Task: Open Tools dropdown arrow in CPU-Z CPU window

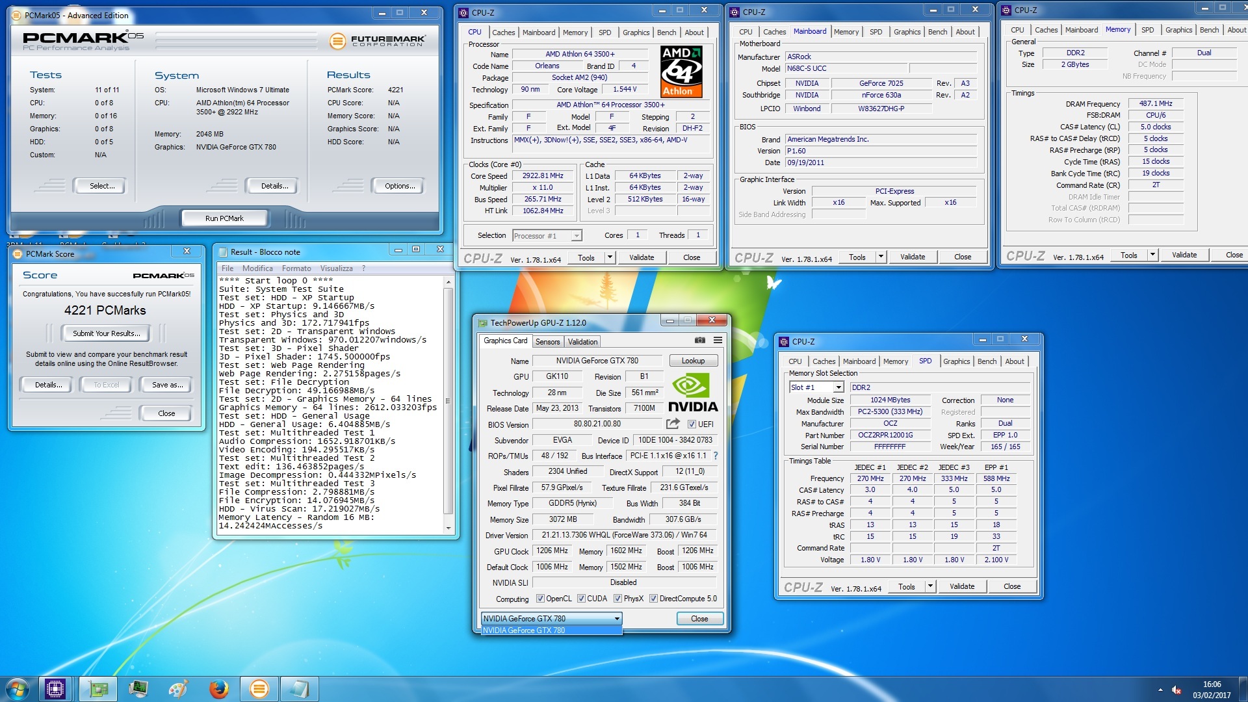Action: (x=610, y=257)
